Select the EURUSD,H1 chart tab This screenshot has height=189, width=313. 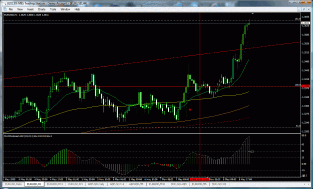click(35, 184)
